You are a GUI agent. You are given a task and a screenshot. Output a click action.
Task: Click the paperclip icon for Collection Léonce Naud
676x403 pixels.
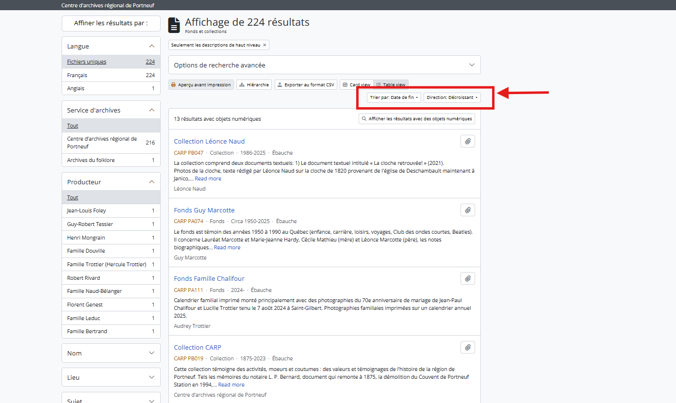click(x=467, y=141)
